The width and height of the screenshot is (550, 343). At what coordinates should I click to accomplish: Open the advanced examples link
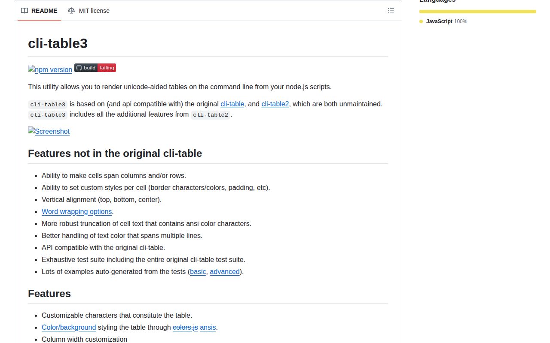click(225, 271)
